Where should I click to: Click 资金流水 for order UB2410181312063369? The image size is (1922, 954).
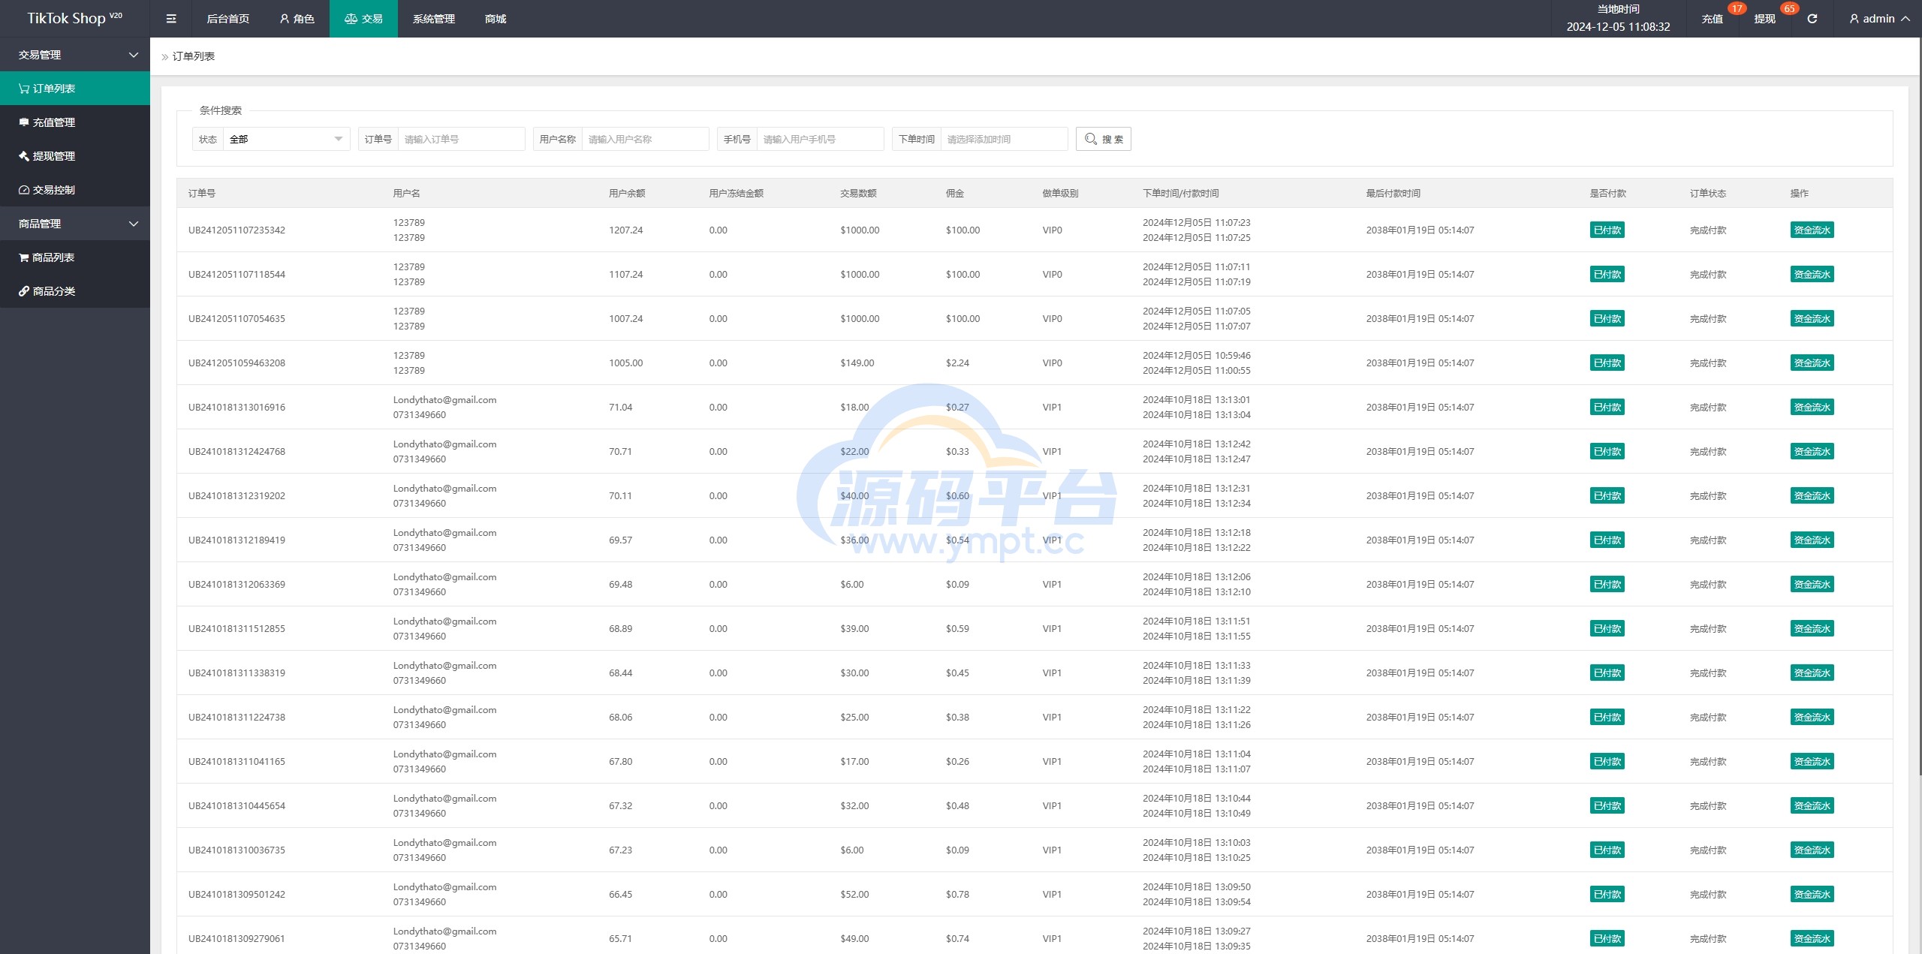[x=1812, y=585]
